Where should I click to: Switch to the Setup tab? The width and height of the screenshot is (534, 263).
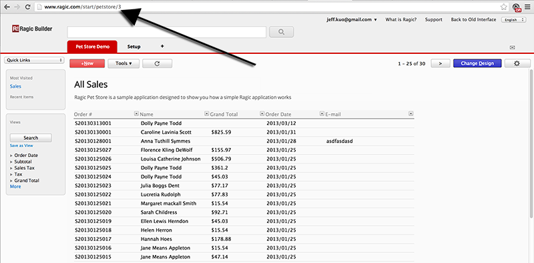(x=134, y=47)
